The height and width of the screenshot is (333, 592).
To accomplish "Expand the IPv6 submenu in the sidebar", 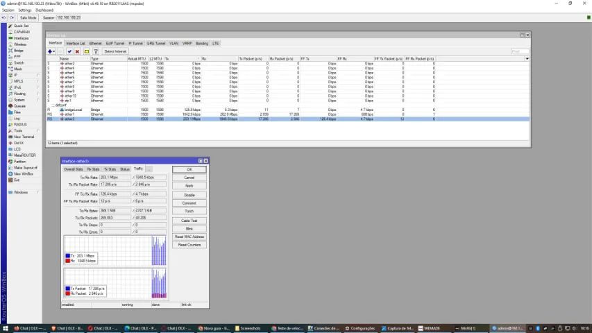I will tap(38, 87).
